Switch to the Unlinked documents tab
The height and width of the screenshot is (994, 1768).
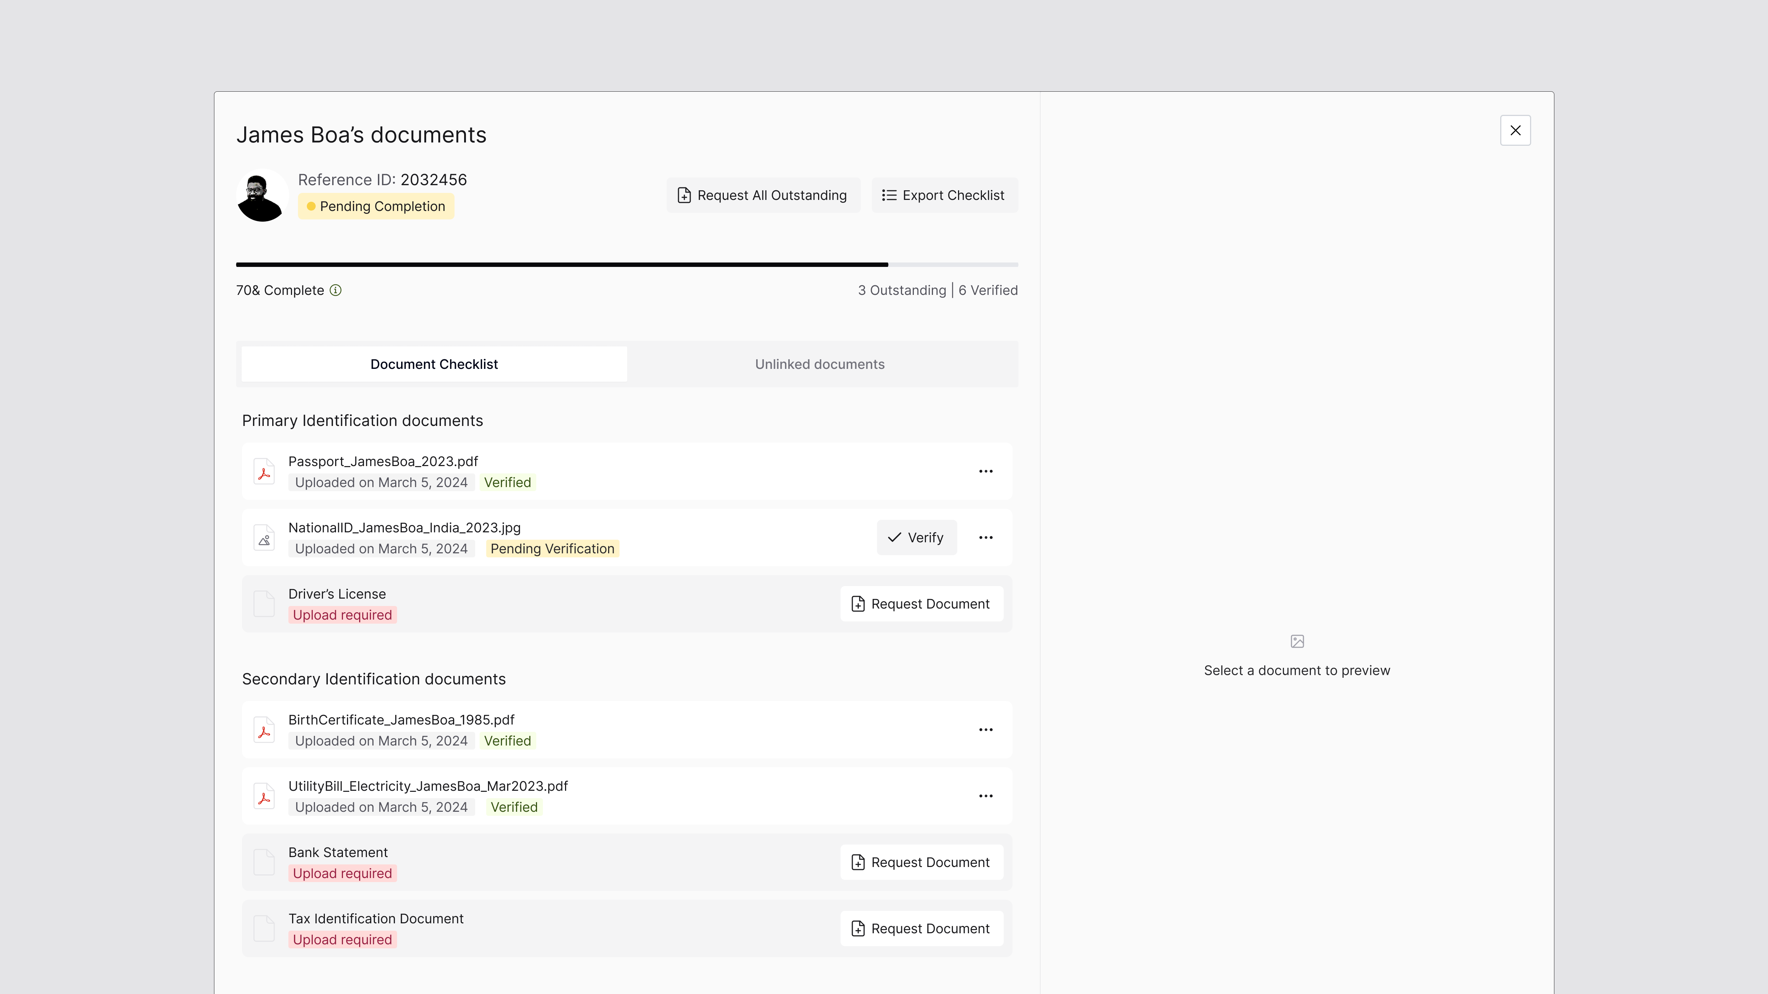820,364
